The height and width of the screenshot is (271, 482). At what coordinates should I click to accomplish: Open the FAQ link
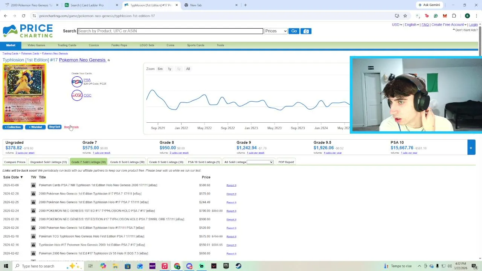coord(425,24)
